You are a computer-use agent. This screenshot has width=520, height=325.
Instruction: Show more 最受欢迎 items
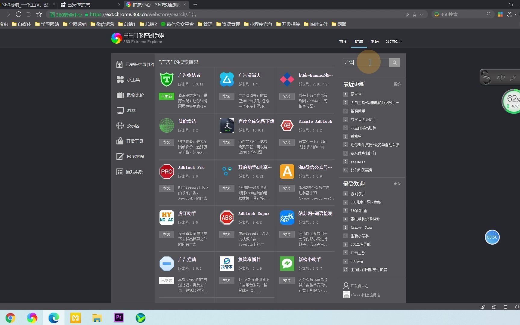click(397, 184)
